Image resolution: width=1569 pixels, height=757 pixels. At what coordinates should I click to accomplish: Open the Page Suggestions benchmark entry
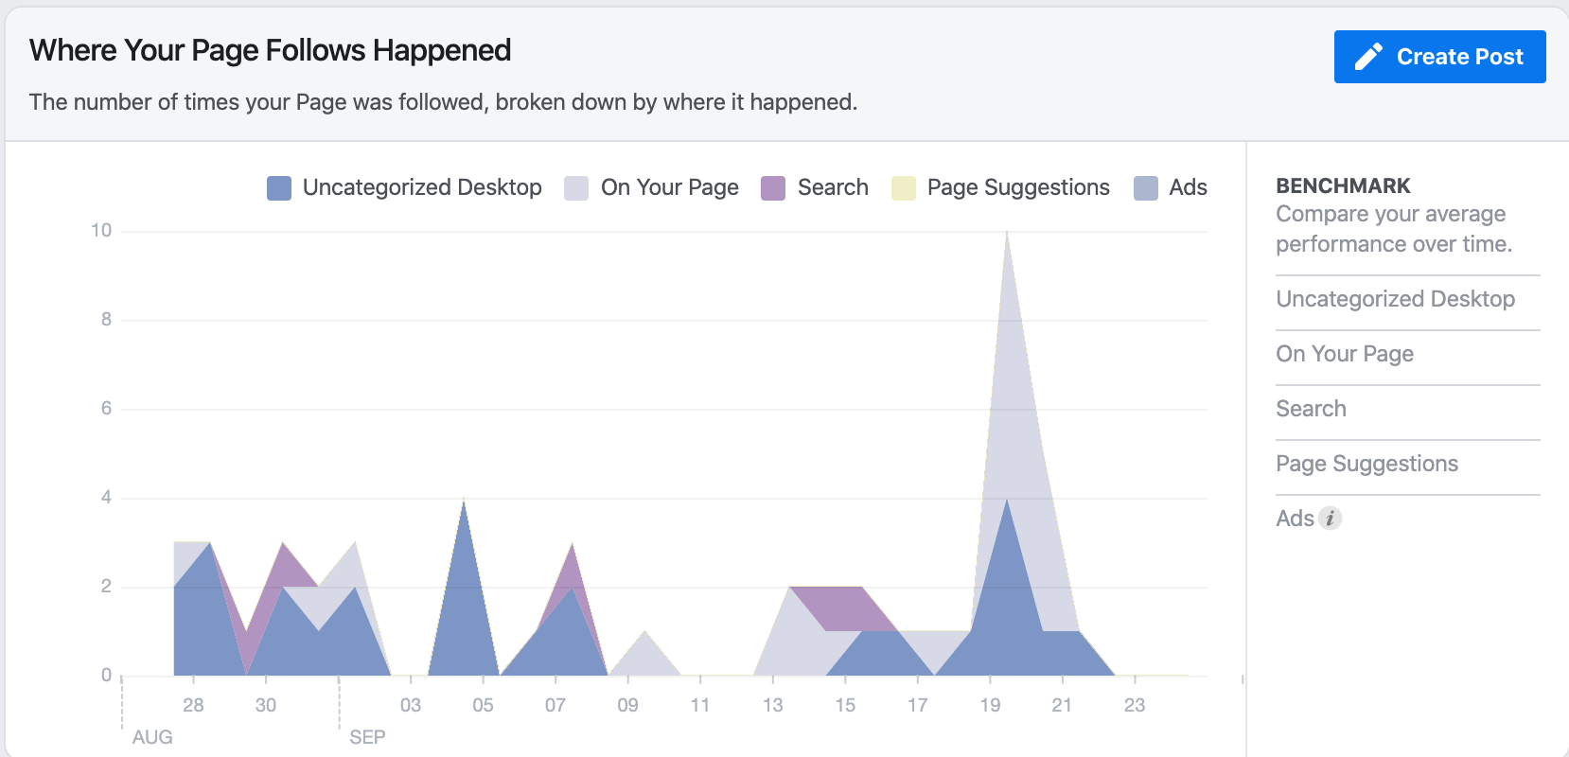1366,464
